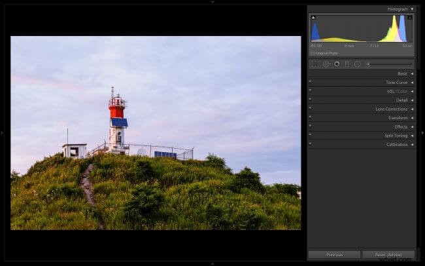Toggle highlight clipping indicator in histogram
The width and height of the screenshot is (425, 266).
tap(410, 18)
